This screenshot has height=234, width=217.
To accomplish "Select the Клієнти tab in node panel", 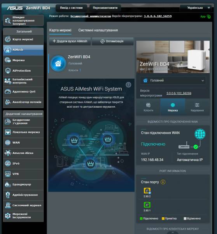I will tap(149, 107).
